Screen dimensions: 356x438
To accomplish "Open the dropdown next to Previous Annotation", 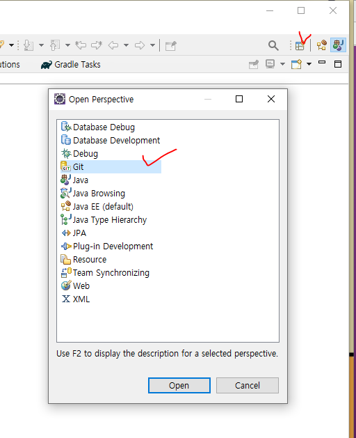I will (67, 45).
